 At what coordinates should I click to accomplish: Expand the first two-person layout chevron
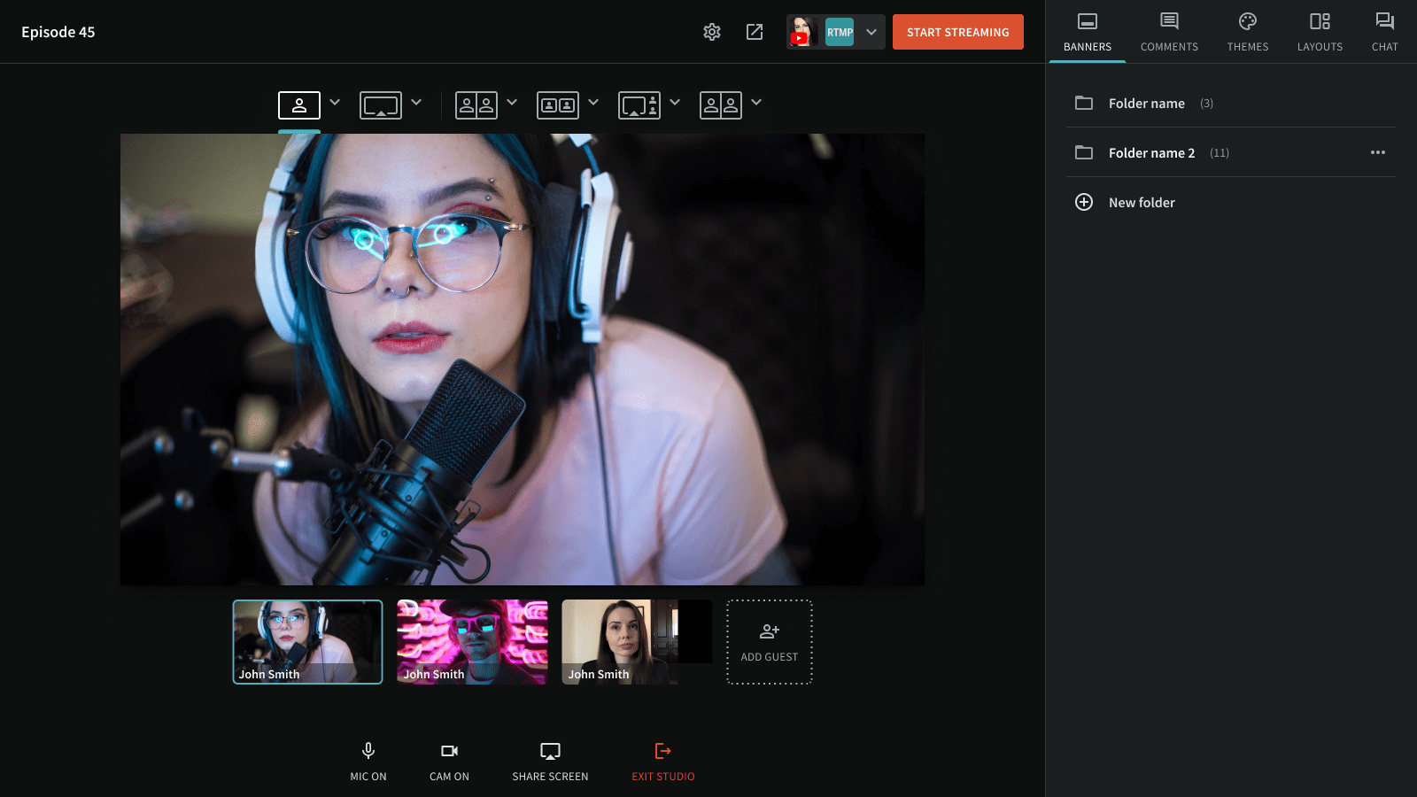pyautogui.click(x=512, y=102)
